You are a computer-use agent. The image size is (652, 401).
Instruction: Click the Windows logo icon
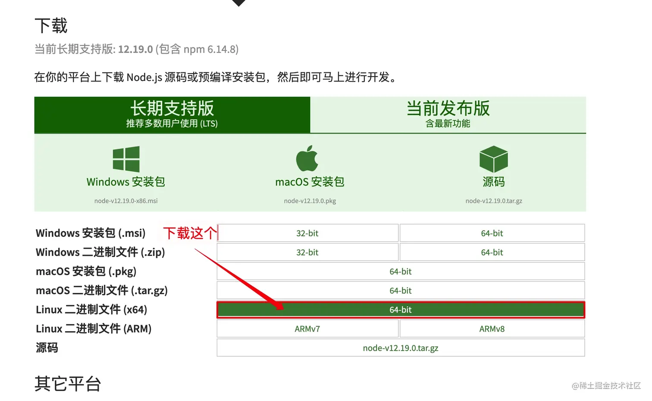pos(126,159)
